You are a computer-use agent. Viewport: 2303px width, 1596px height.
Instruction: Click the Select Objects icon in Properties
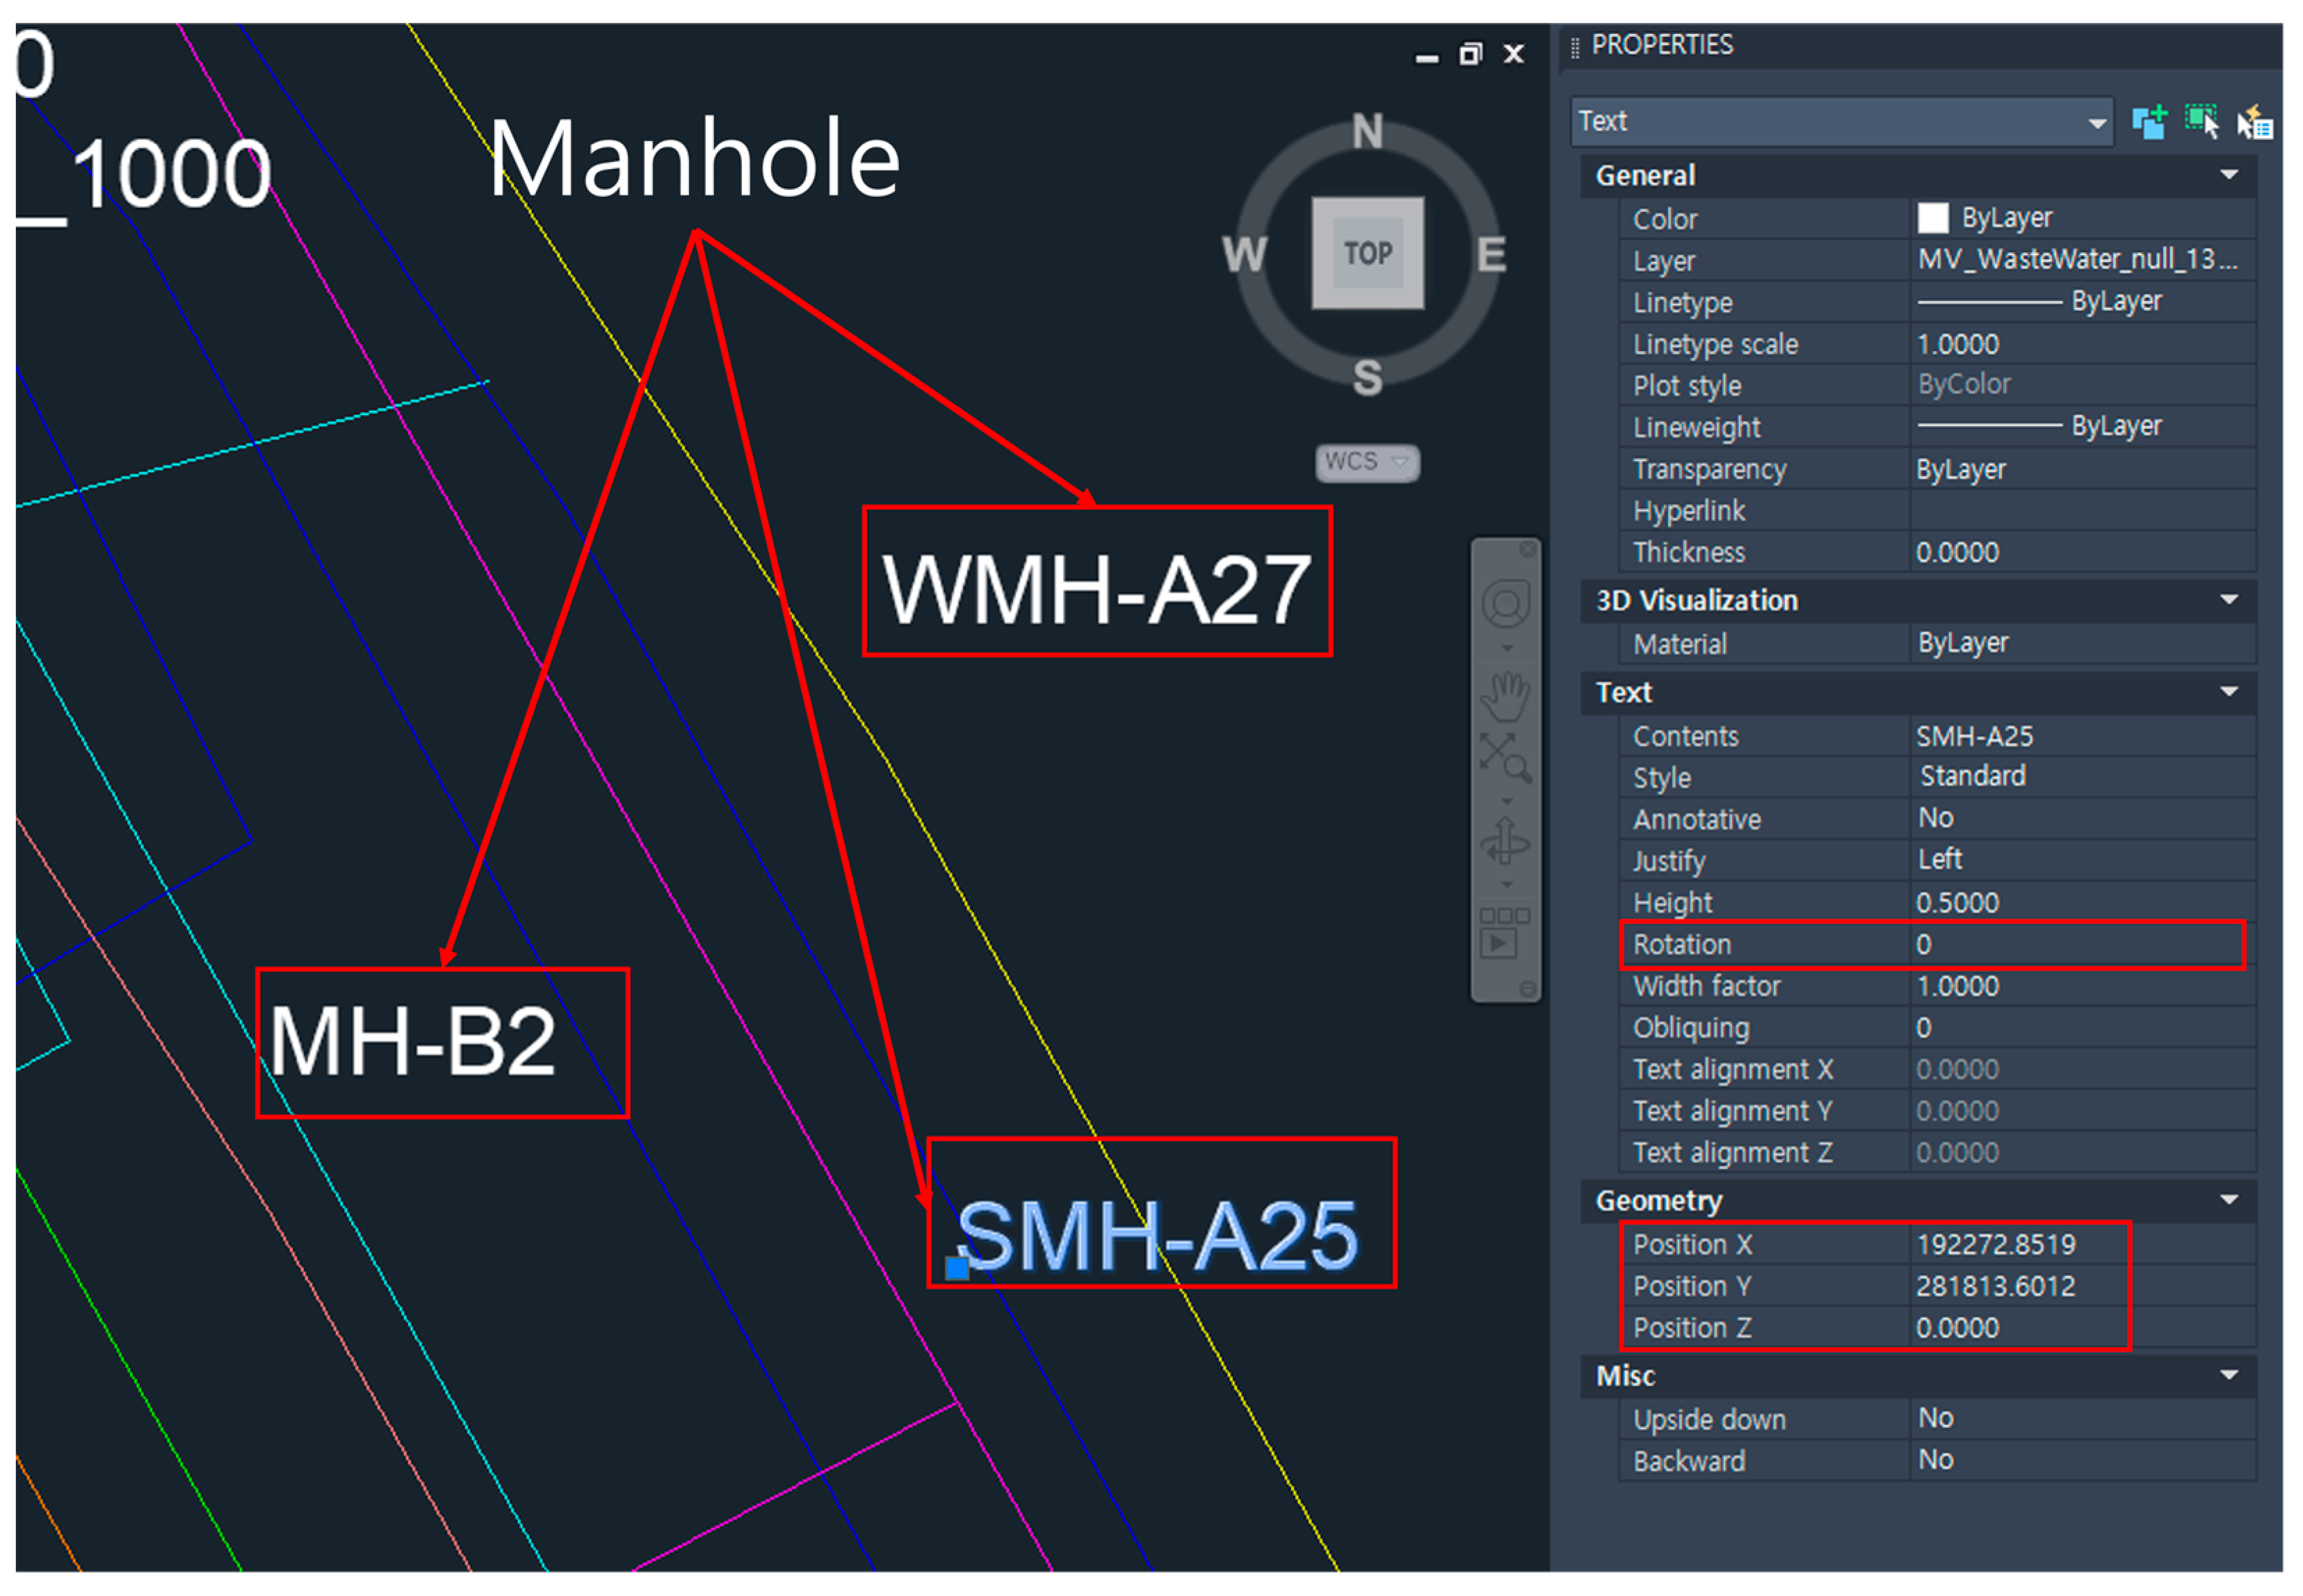tap(2201, 122)
